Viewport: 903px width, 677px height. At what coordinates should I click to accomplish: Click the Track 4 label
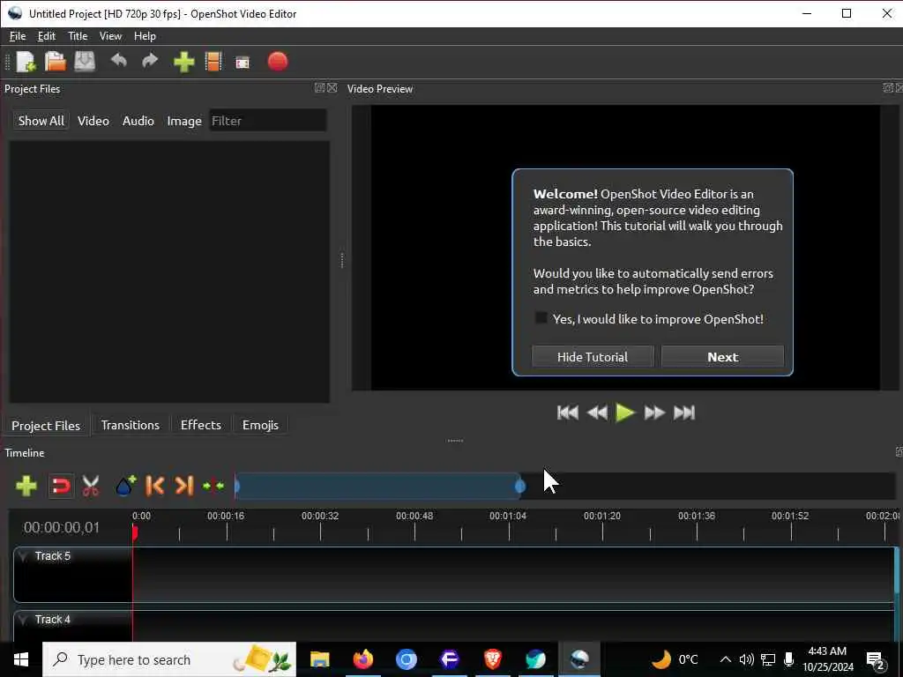[x=52, y=620]
